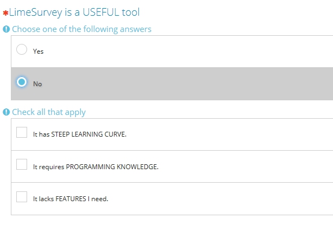Tick the STEEP LEARNING CURVE checkbox
Viewport: 333px width, 225px height.
tap(22, 133)
